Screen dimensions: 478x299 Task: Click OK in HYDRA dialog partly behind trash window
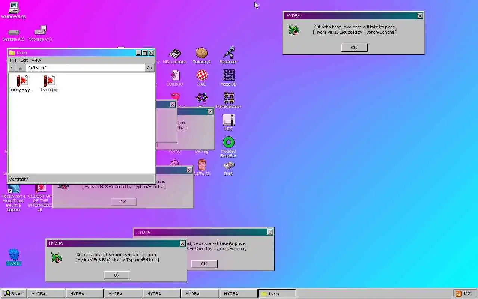pos(123,202)
